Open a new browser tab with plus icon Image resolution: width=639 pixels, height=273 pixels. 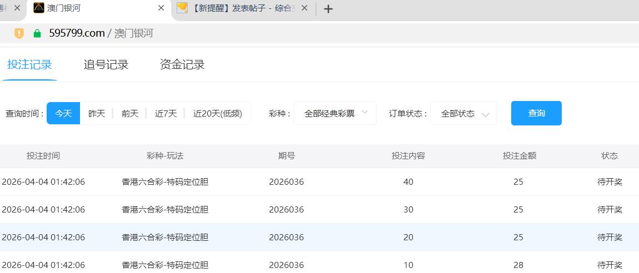pos(328,9)
